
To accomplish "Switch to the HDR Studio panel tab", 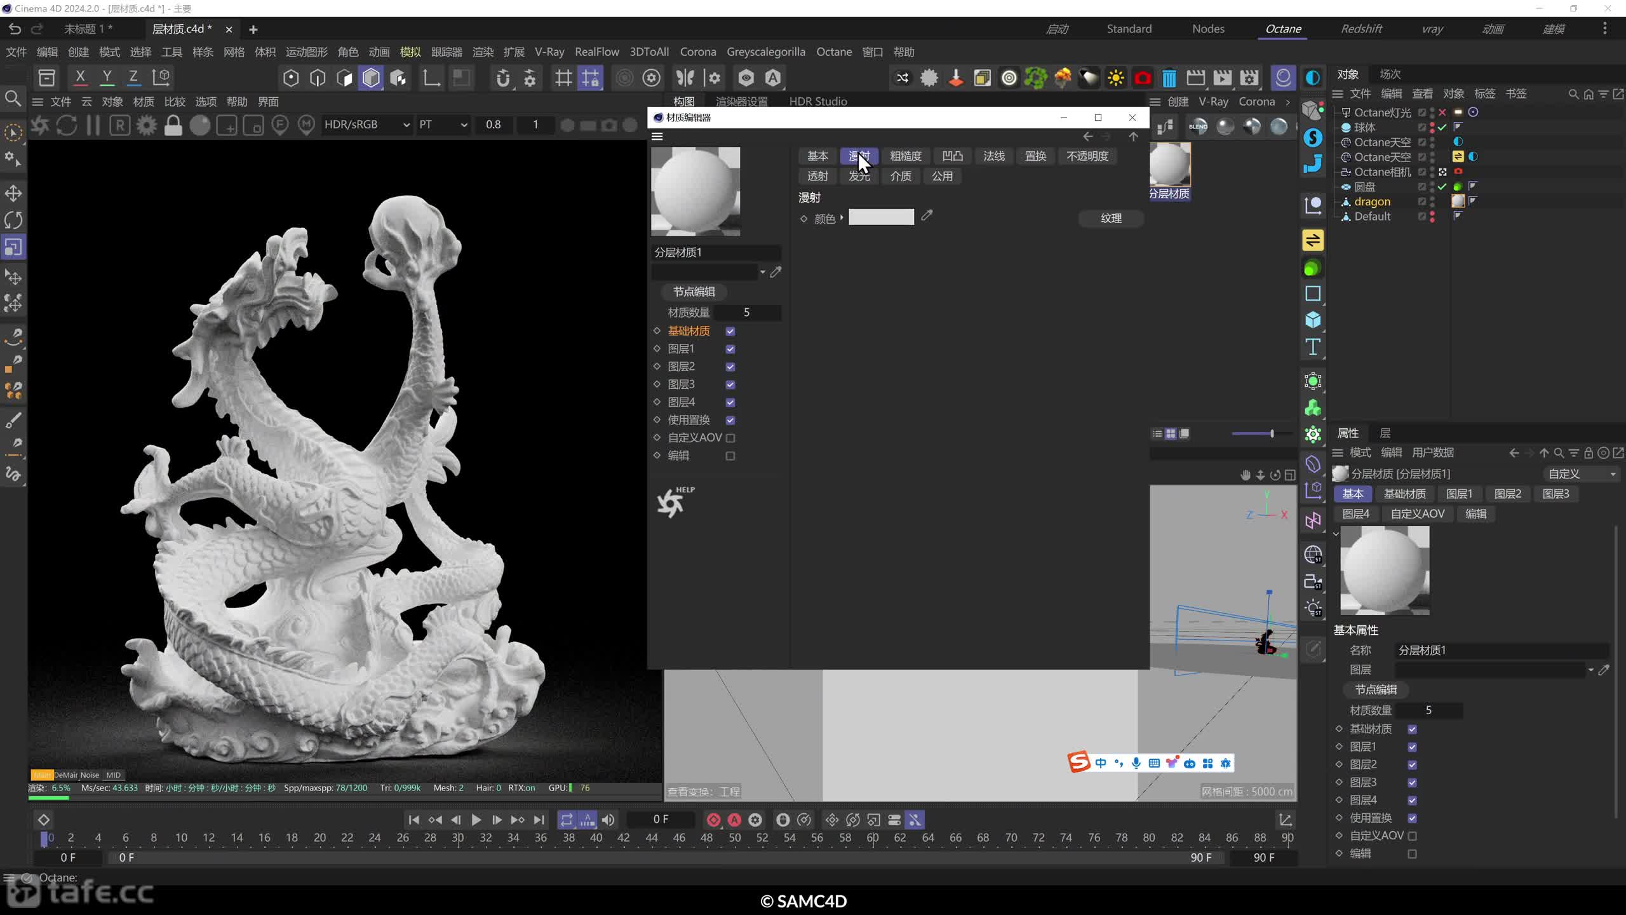I will [x=817, y=102].
